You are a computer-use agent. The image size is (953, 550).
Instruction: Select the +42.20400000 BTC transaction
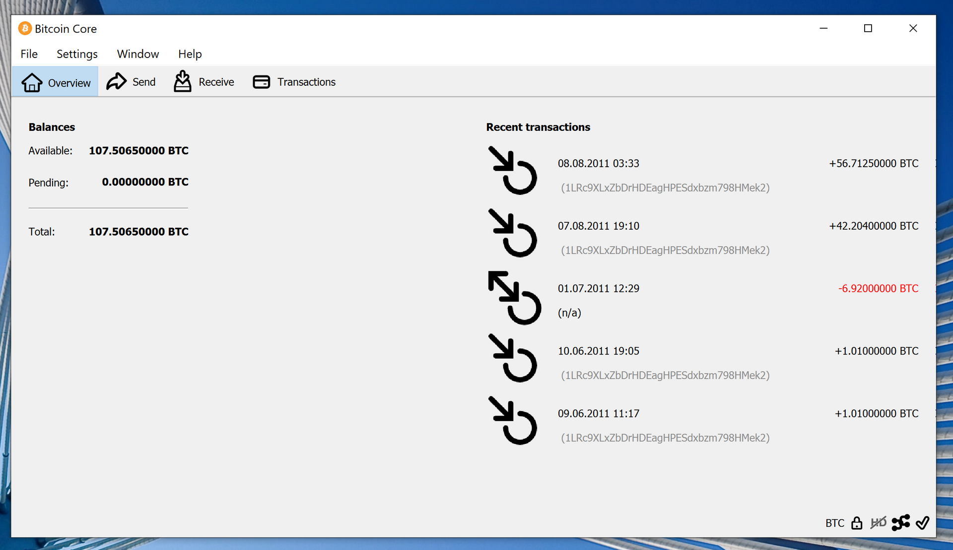click(x=874, y=226)
